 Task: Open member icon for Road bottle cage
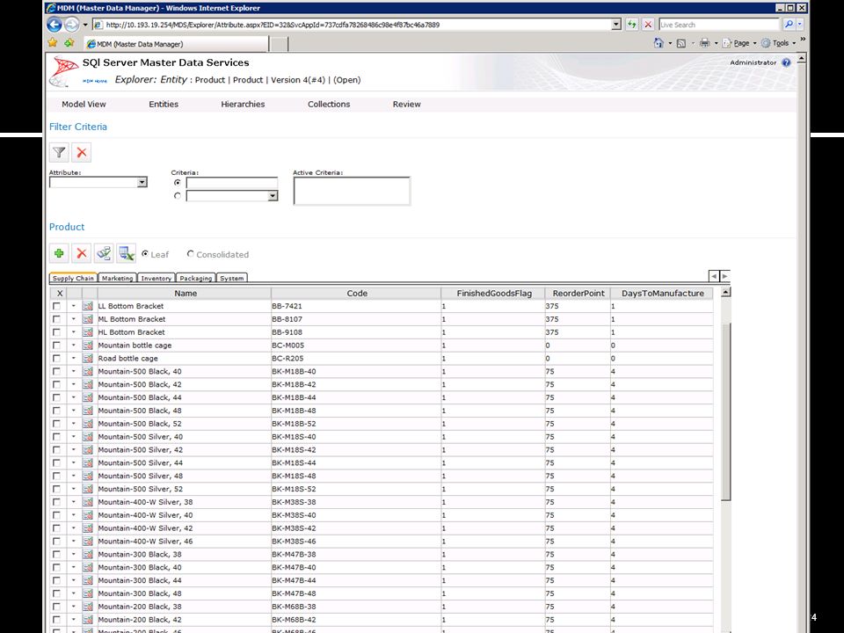[x=88, y=358]
